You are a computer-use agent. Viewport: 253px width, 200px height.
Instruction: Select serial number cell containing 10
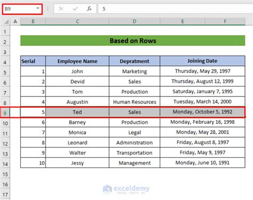click(33, 163)
